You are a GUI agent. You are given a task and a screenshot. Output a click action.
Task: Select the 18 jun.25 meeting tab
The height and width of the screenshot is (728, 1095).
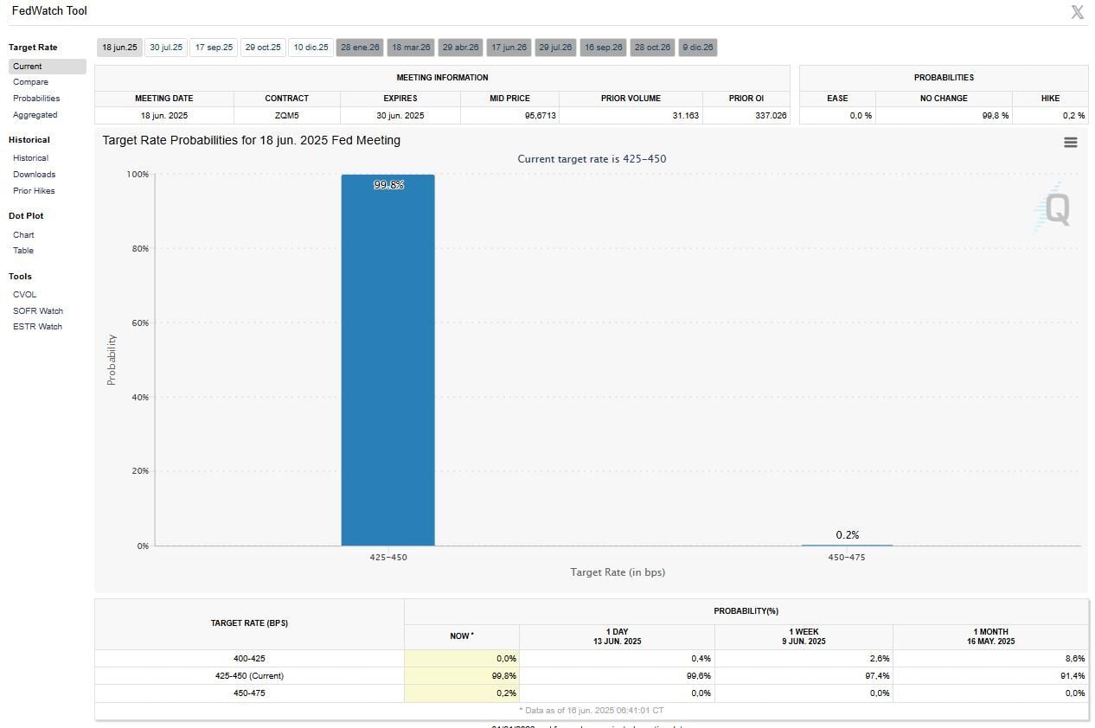tap(119, 48)
